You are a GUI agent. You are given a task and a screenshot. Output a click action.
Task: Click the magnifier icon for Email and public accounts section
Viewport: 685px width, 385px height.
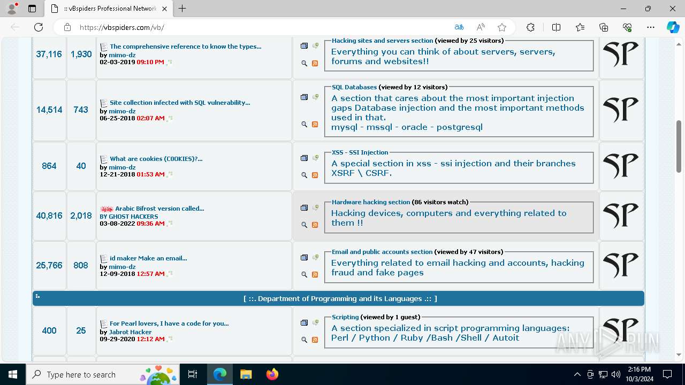(x=305, y=274)
